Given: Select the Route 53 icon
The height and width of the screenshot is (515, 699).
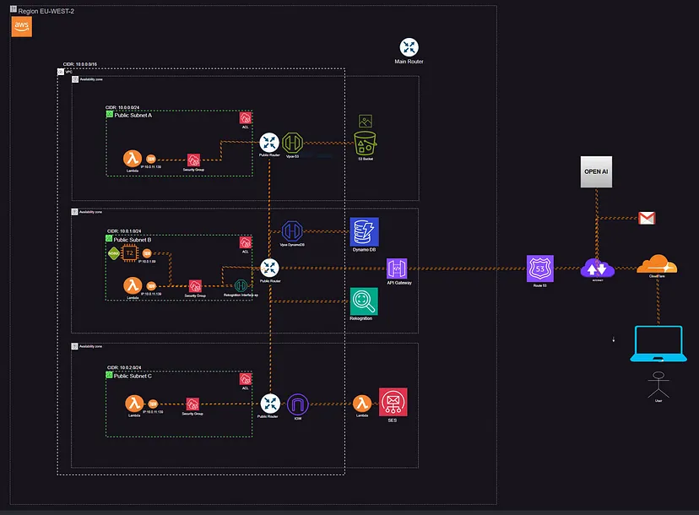Looking at the screenshot, I should click(x=539, y=268).
